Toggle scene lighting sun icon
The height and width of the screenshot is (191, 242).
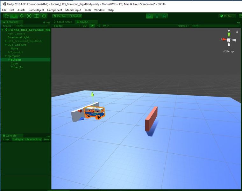pyautogui.click(x=92, y=26)
